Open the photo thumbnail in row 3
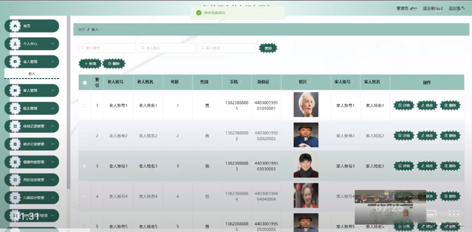This screenshot has width=472, height=232. [306, 165]
